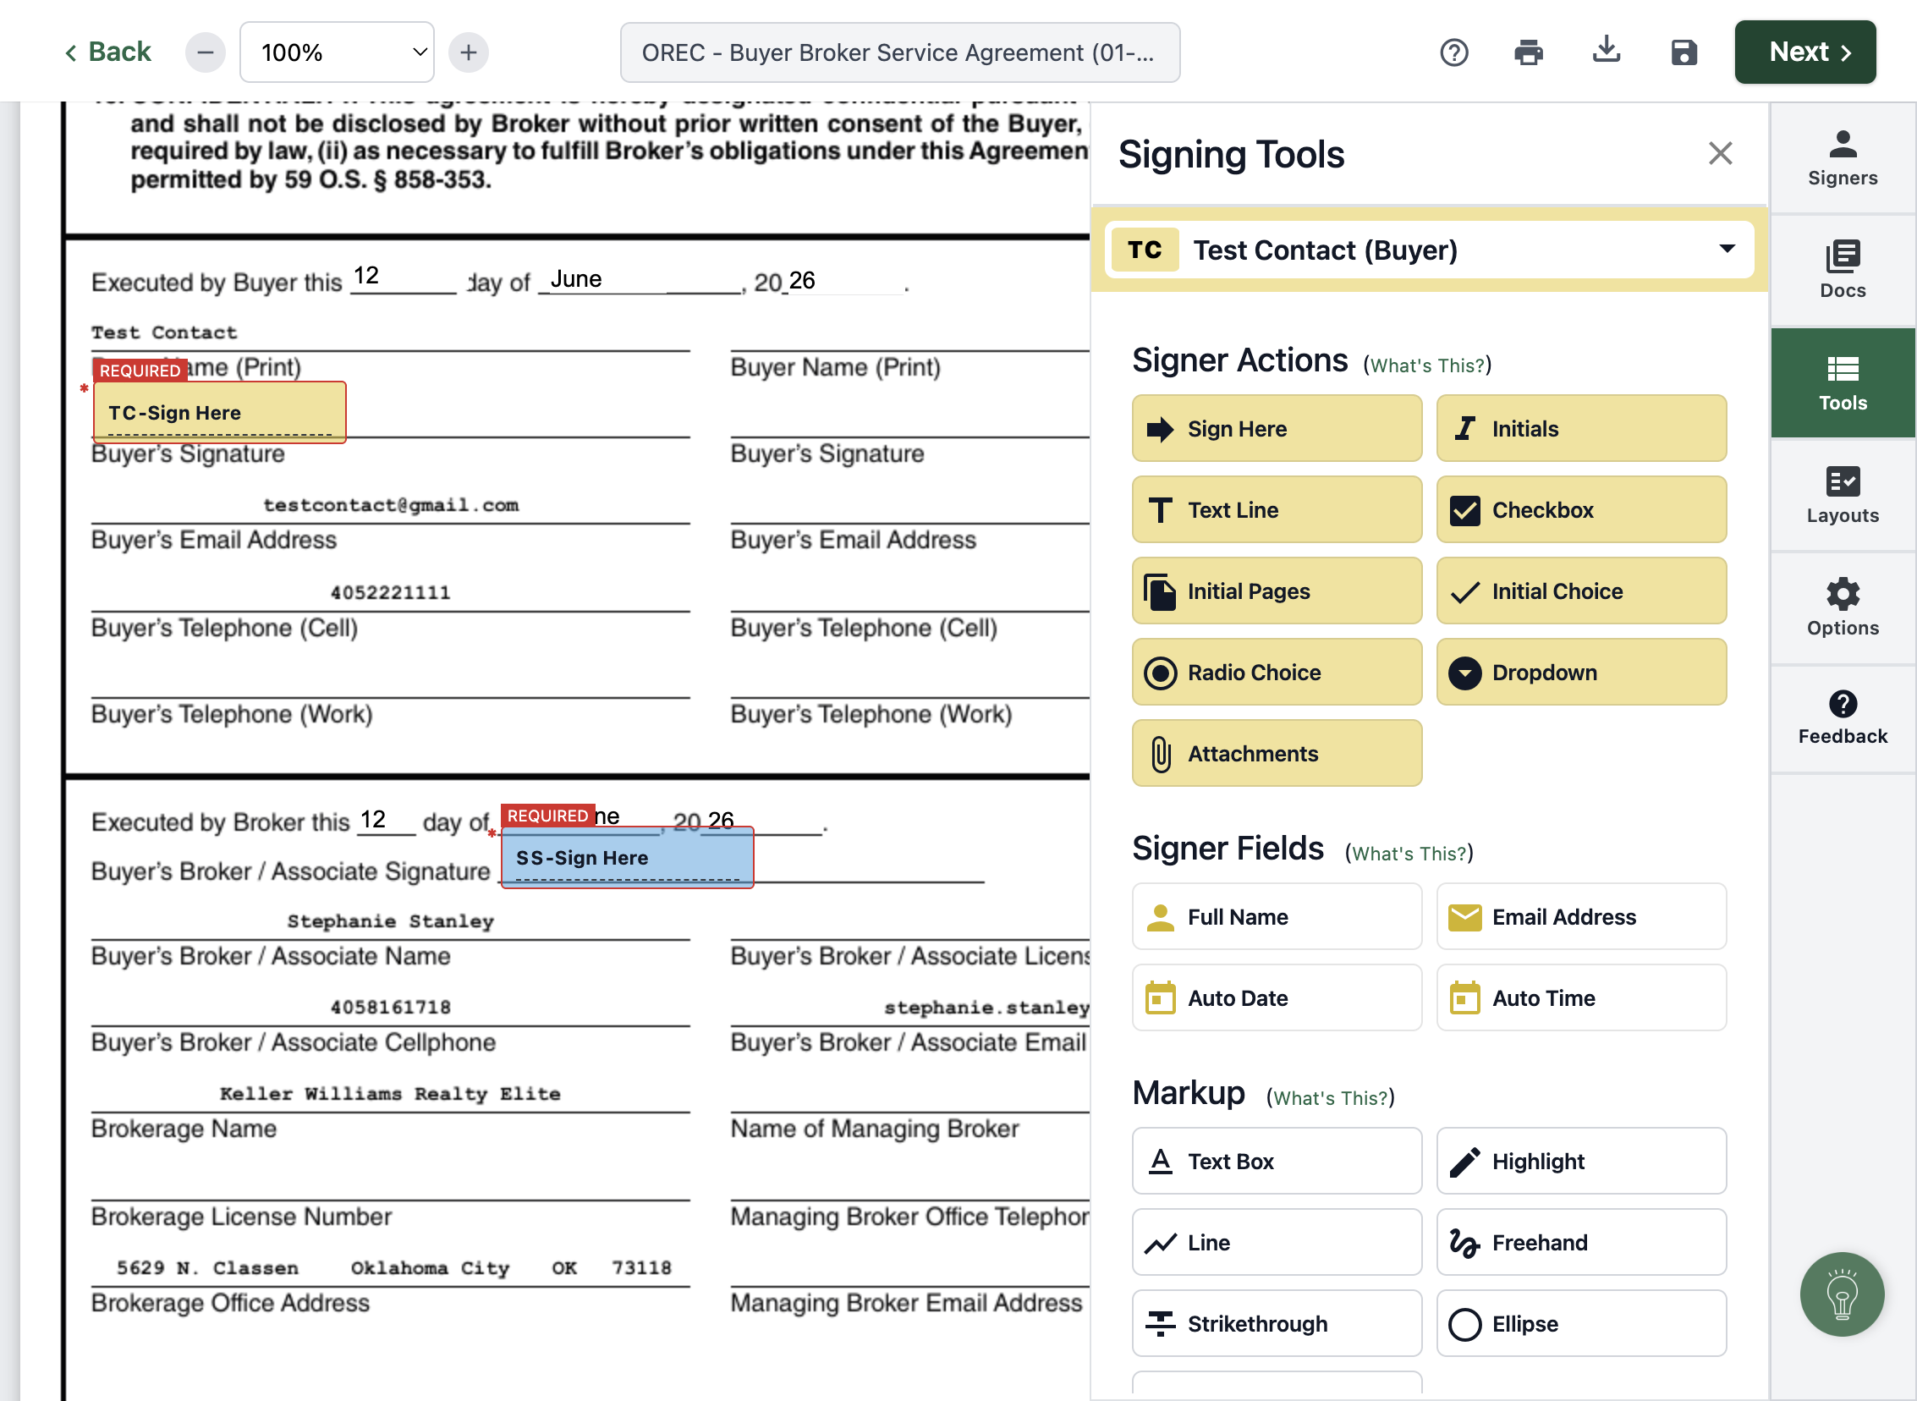Select the Tools sidebar tab
This screenshot has width=1917, height=1401.
(1843, 383)
